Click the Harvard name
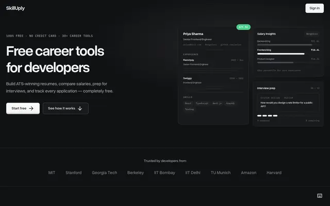 [x=274, y=173]
